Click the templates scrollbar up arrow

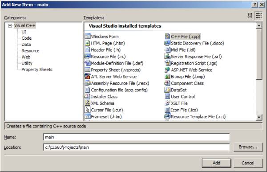tap(259, 26)
